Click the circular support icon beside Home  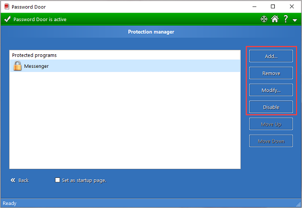(x=263, y=20)
